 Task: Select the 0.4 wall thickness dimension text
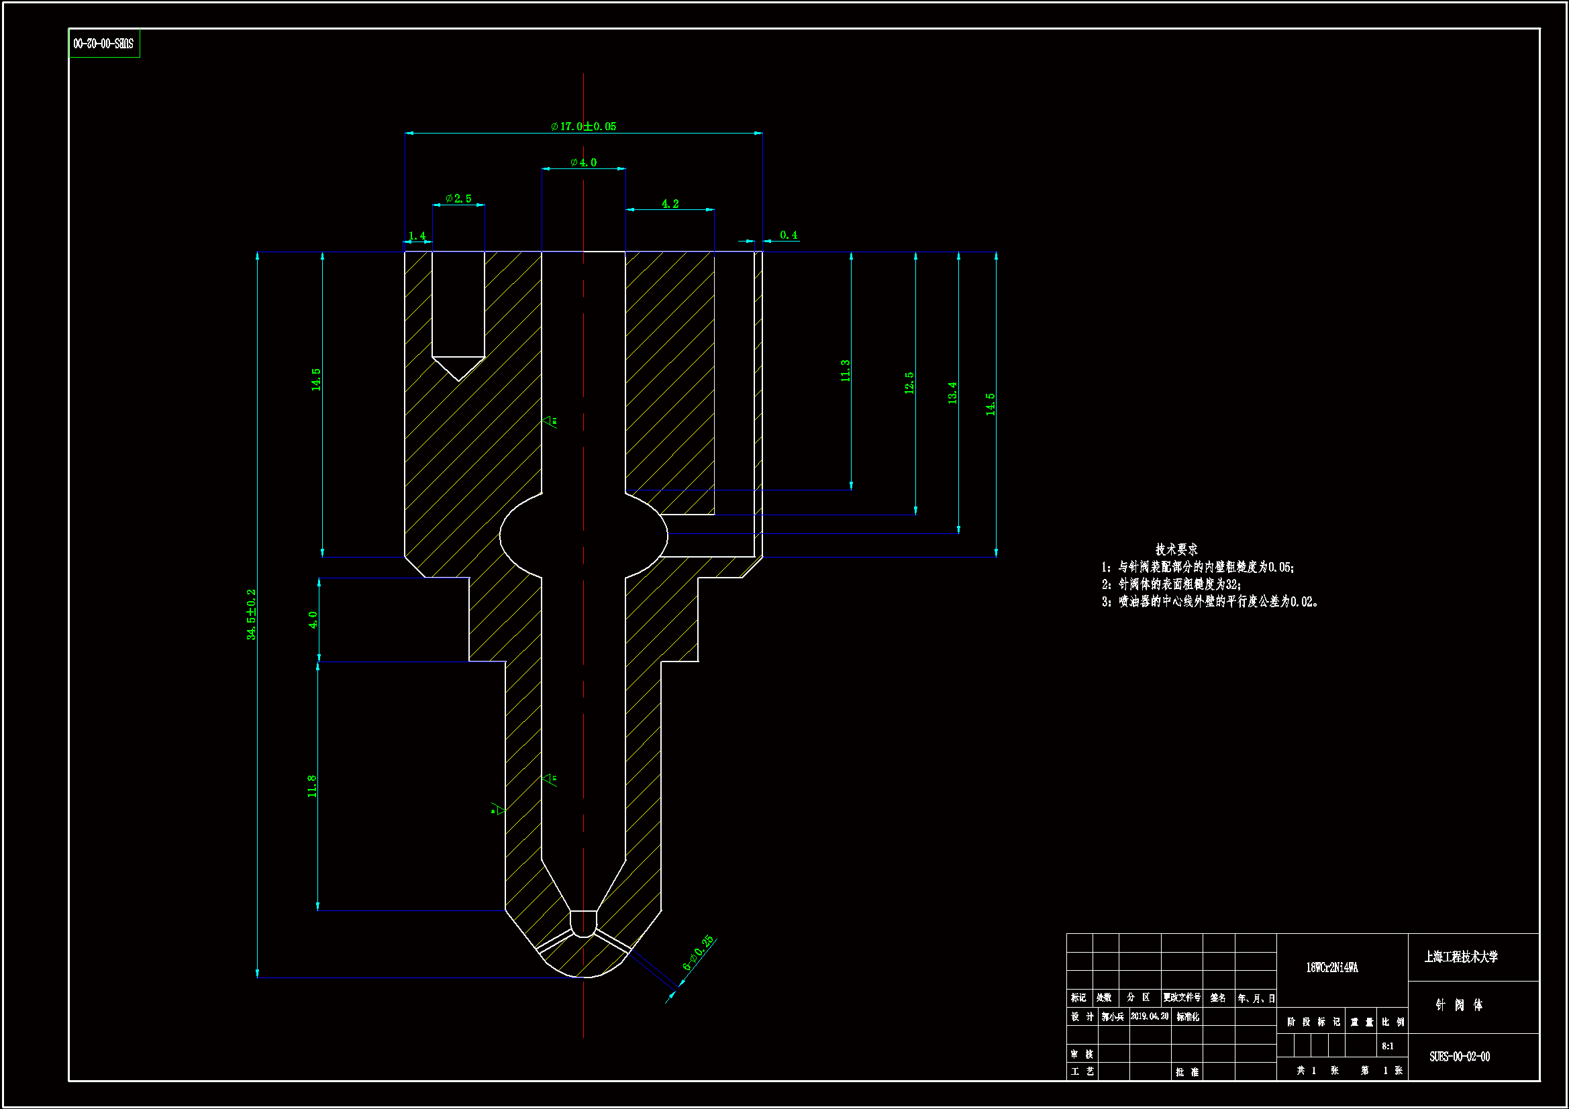(789, 235)
